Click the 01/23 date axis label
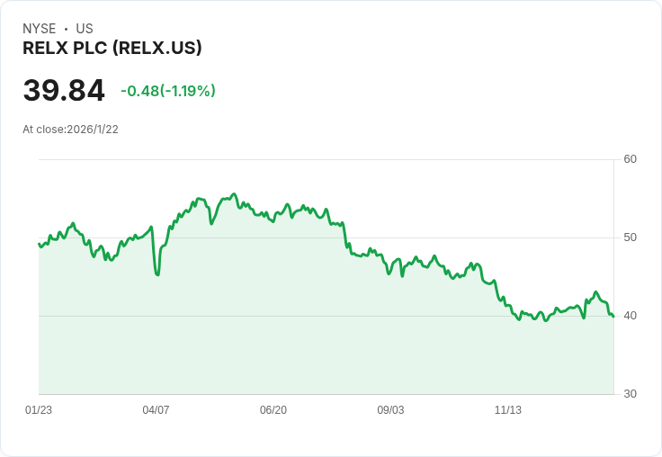The width and height of the screenshot is (662, 457). pos(39,410)
